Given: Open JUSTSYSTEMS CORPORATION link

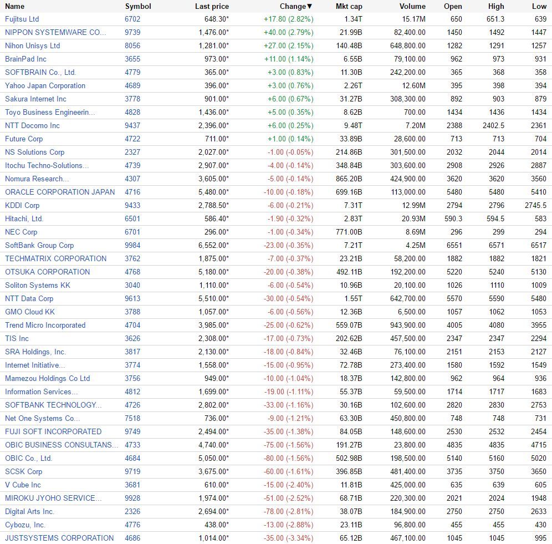Looking at the screenshot, I should (59, 538).
